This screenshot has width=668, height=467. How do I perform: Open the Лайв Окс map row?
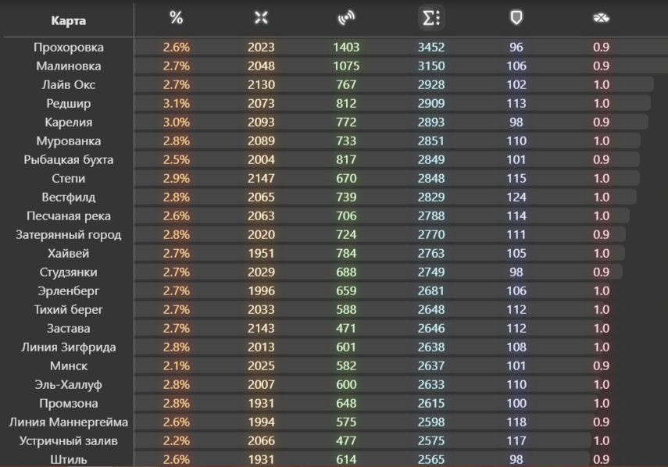pyautogui.click(x=69, y=85)
